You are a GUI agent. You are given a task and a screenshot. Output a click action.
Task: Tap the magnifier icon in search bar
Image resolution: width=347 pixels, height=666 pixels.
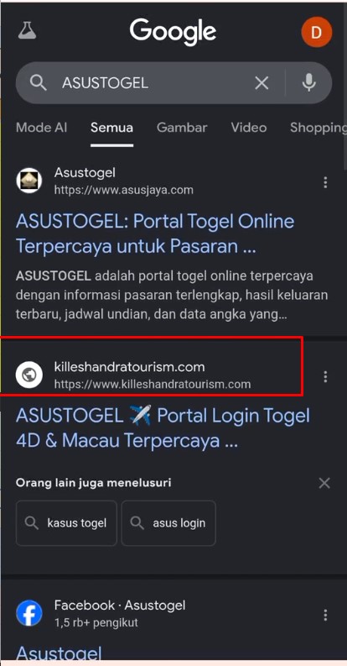[x=38, y=83]
